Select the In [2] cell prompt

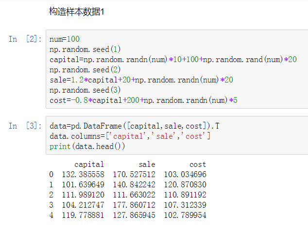click(25, 39)
